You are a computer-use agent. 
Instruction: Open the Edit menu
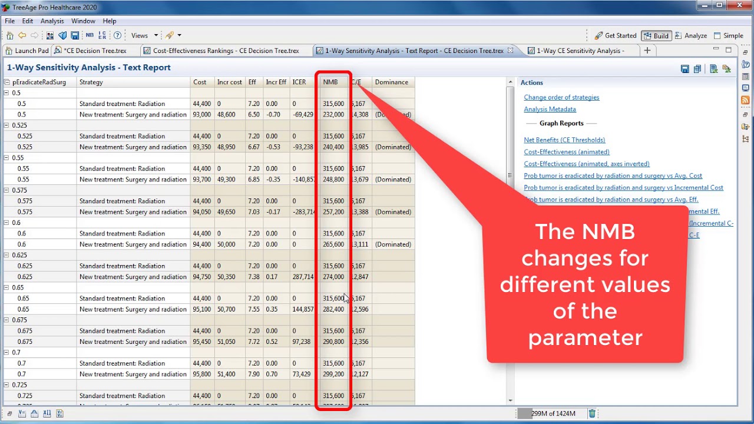tap(28, 21)
